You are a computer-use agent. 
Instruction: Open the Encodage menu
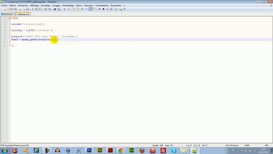click(x=46, y=6)
